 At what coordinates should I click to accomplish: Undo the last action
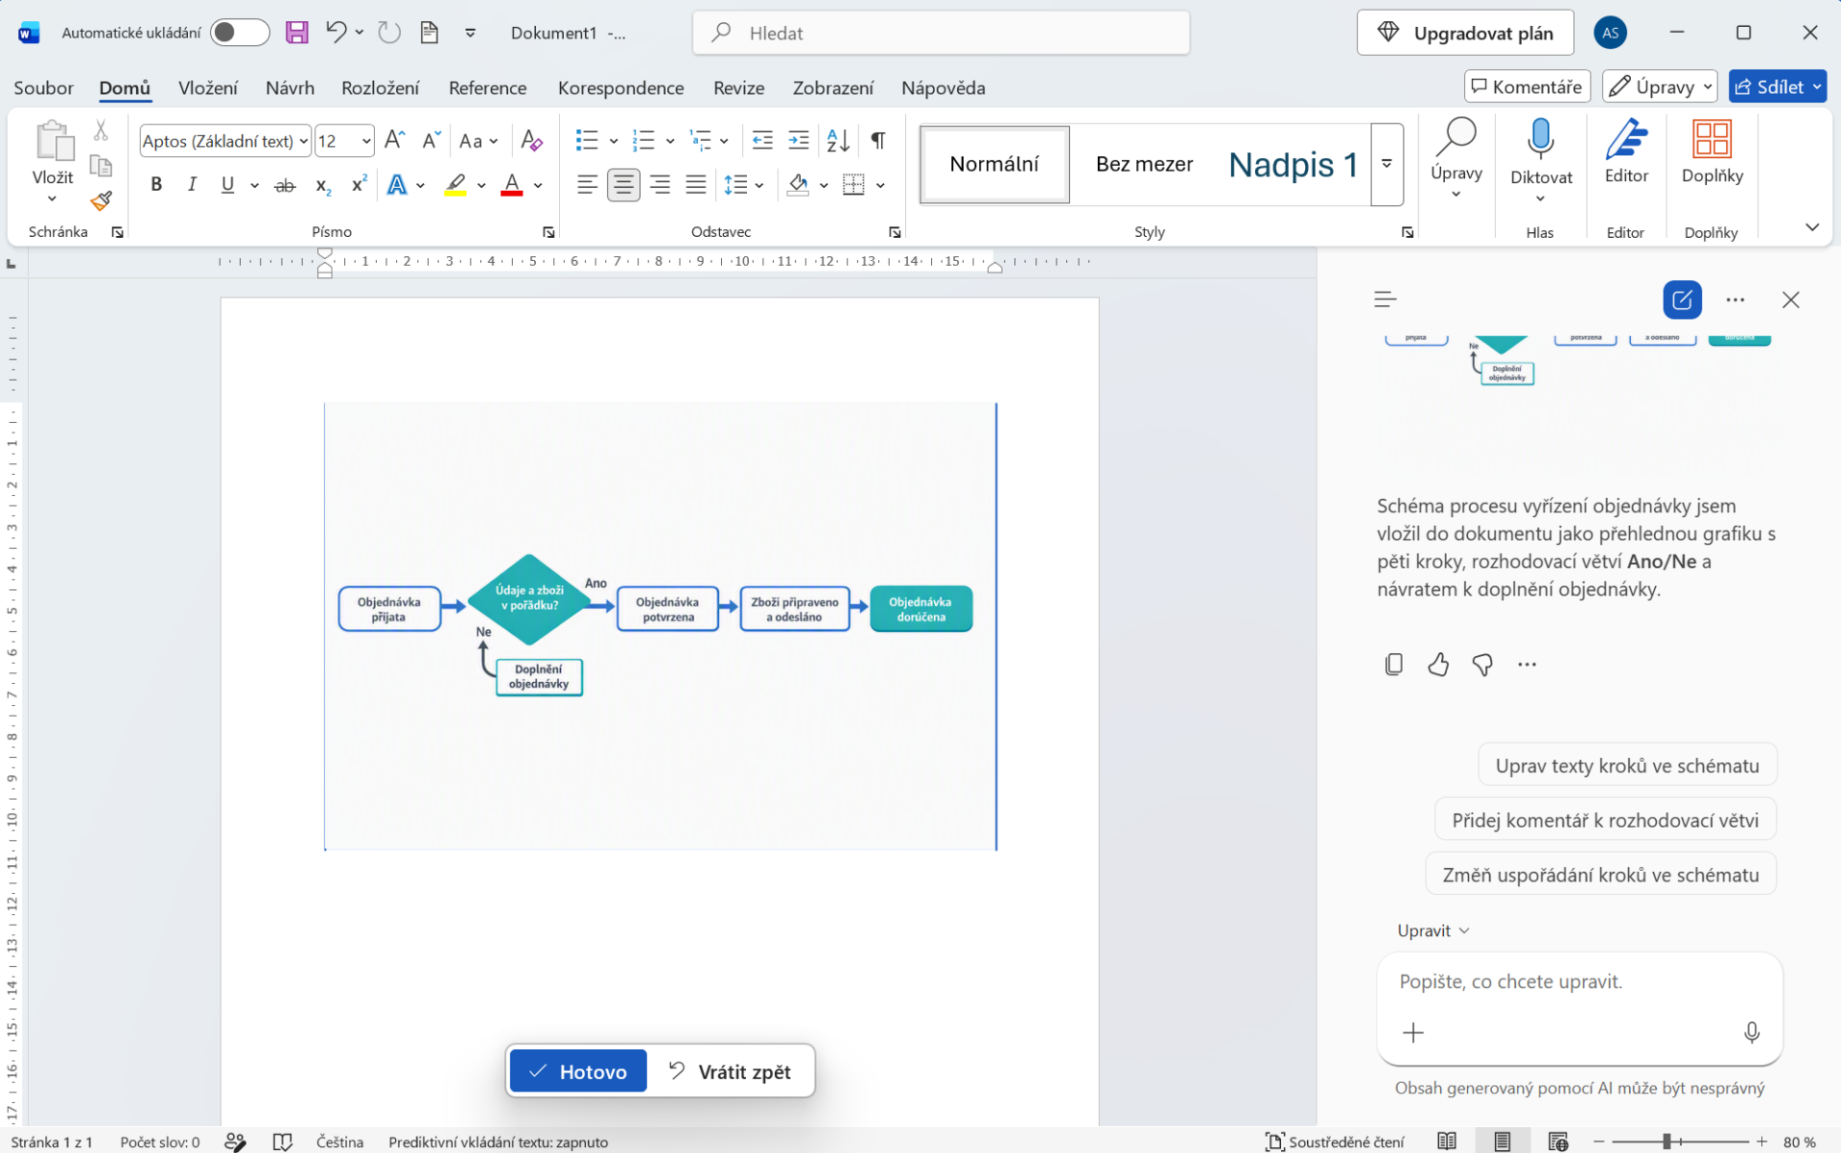(x=336, y=33)
